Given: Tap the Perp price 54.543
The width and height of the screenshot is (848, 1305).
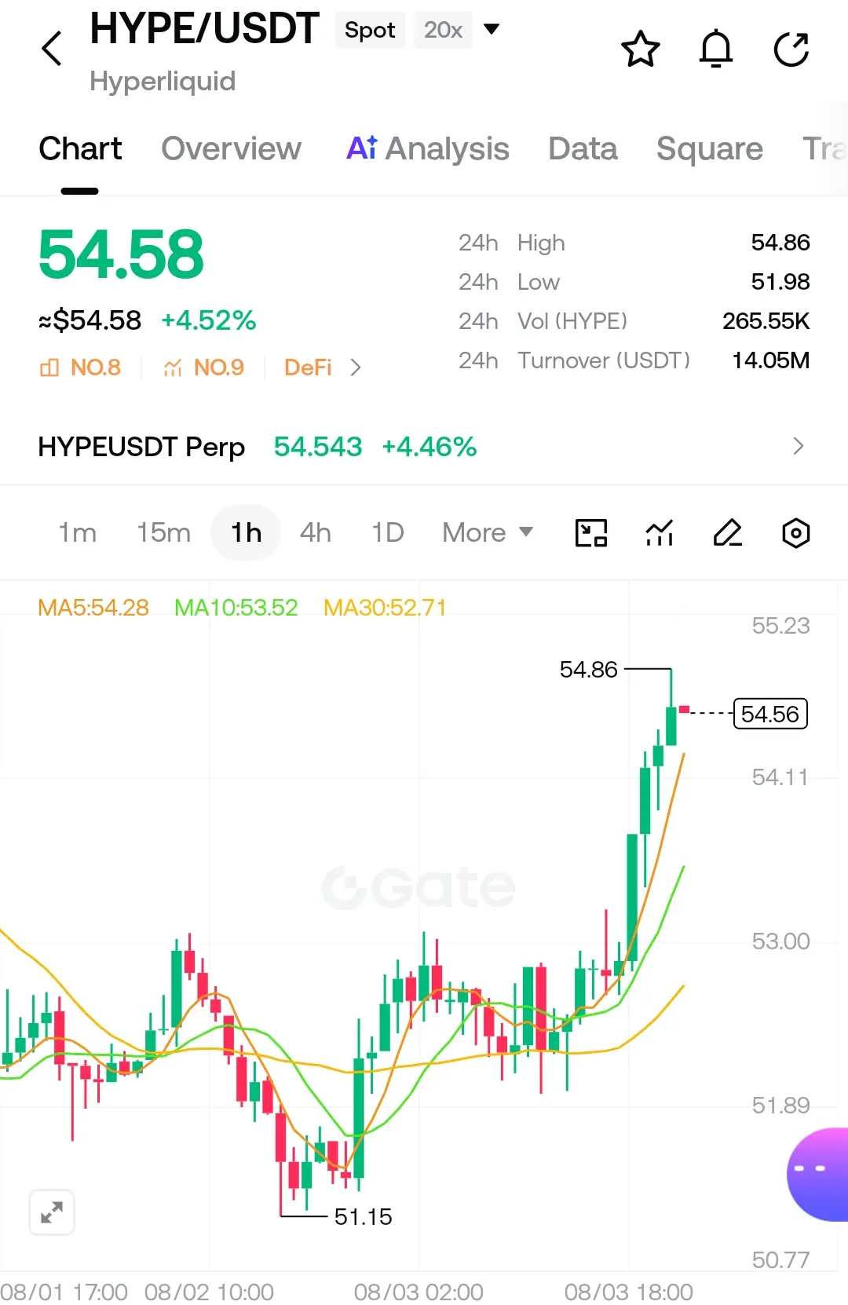Looking at the screenshot, I should tap(318, 447).
